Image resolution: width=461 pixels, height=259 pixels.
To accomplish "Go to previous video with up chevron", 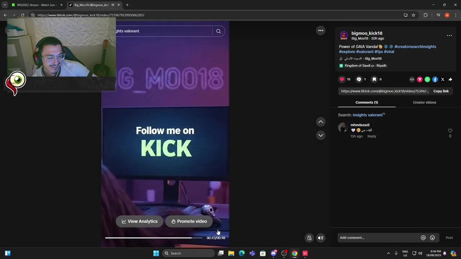I will tap(321, 122).
